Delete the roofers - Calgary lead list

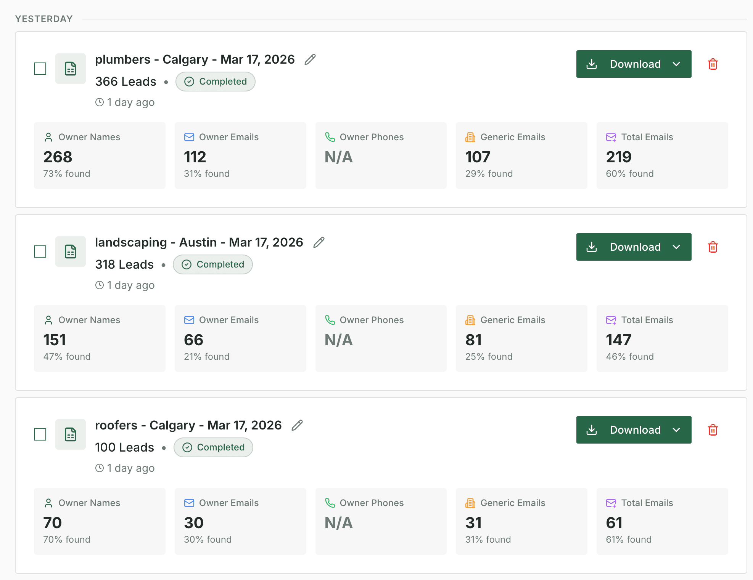713,430
